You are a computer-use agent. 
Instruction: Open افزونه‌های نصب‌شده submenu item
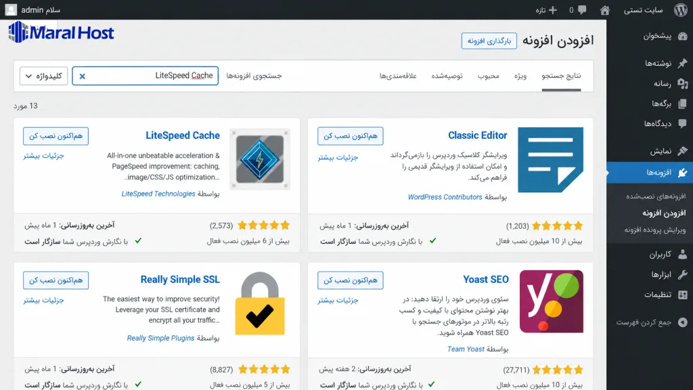[x=656, y=196]
